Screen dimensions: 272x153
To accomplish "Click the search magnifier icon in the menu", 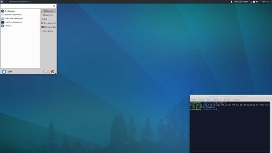I will [54, 6].
